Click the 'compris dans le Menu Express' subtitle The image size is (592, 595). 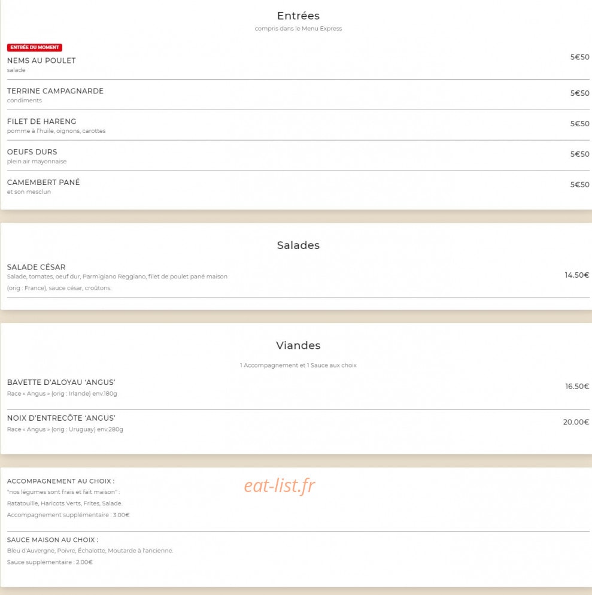[x=298, y=29]
